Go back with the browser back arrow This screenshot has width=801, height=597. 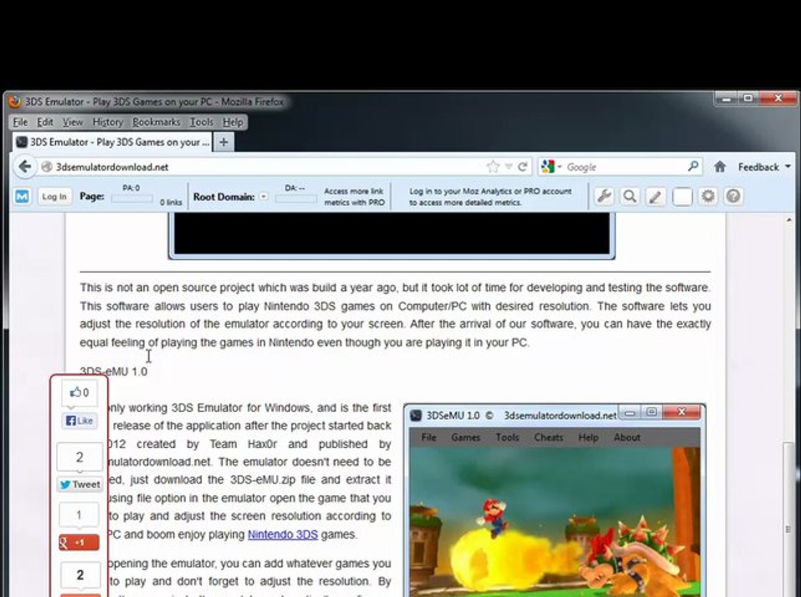(x=24, y=166)
